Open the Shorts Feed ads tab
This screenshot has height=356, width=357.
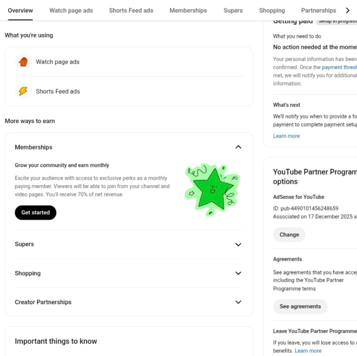(x=131, y=11)
